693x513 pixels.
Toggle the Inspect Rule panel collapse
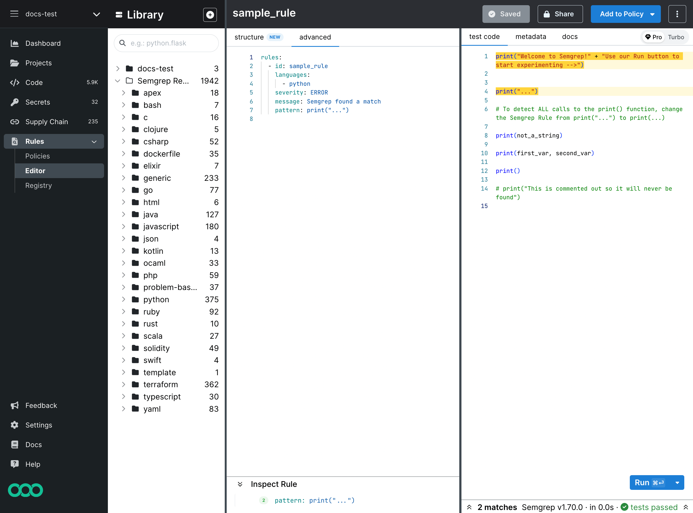(241, 484)
